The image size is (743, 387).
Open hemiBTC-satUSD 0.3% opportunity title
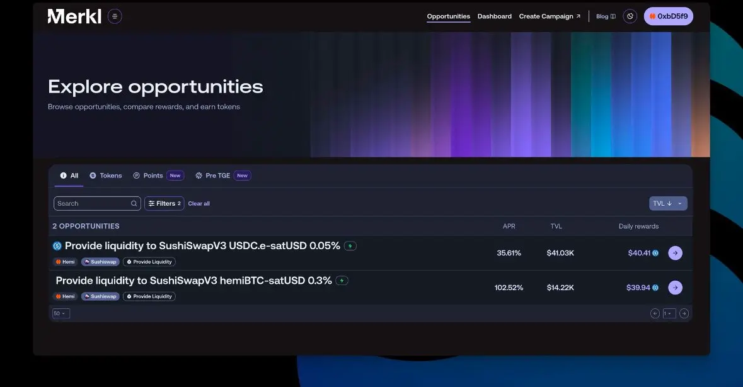pos(193,281)
